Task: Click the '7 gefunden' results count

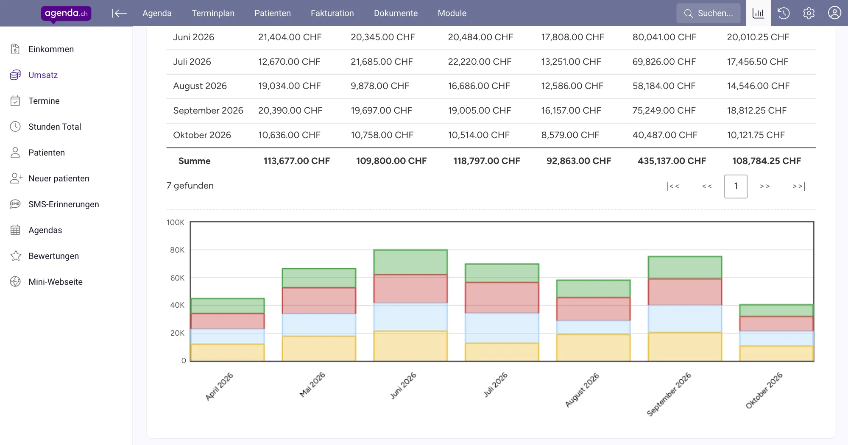Action: click(190, 186)
